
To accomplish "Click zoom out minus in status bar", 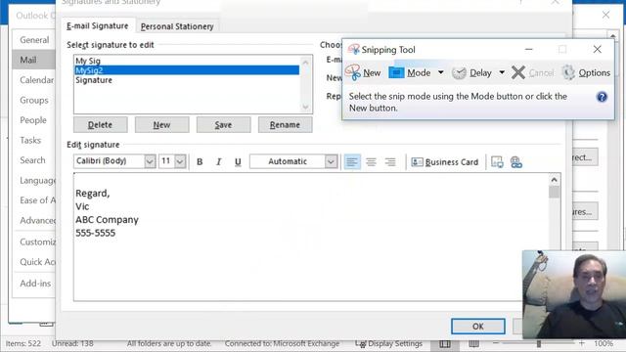I will point(496,343).
